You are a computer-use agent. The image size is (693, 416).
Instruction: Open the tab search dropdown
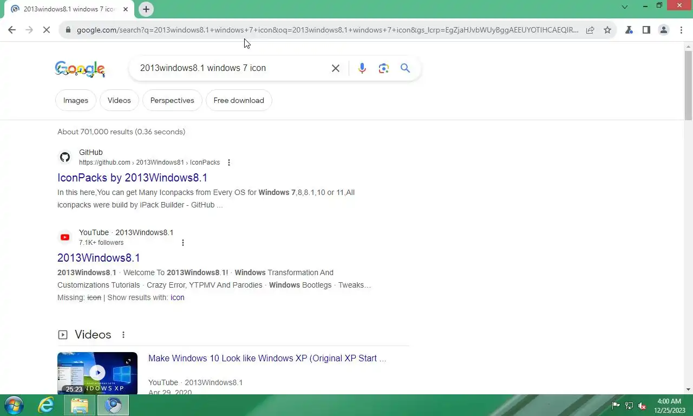coord(625,7)
